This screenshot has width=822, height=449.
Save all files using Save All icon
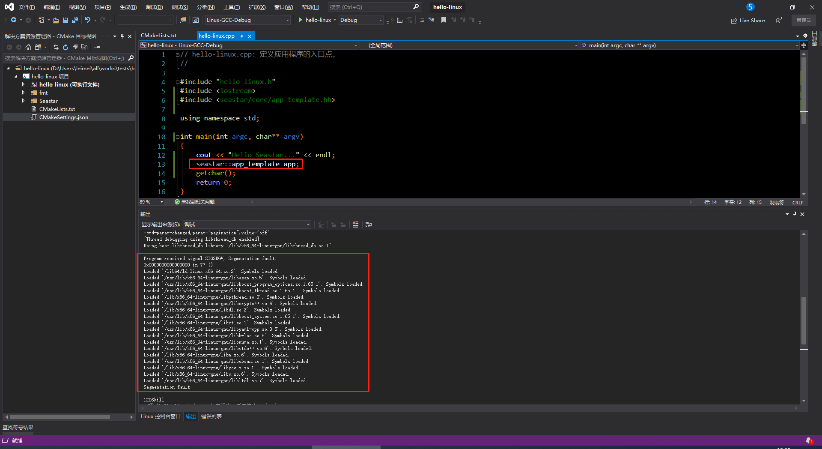[x=74, y=20]
